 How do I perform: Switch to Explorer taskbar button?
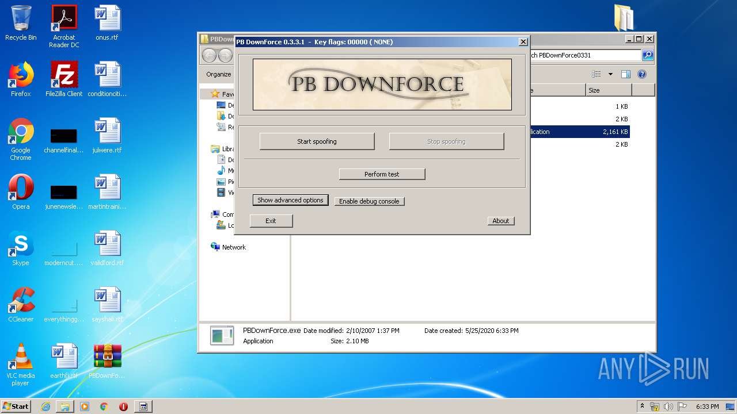tap(65, 407)
